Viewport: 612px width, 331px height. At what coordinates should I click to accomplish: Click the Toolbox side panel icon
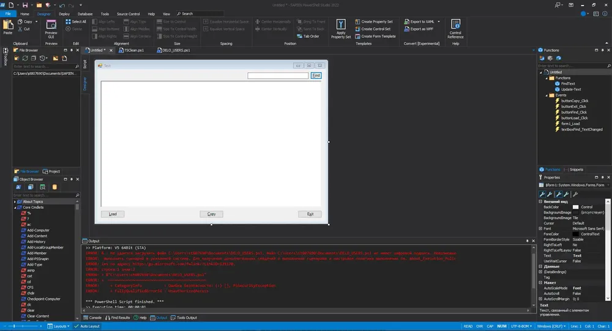pyautogui.click(x=6, y=57)
